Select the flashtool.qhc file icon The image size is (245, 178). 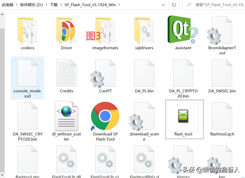(27, 159)
